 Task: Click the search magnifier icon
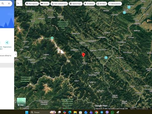click(x=3, y=3)
